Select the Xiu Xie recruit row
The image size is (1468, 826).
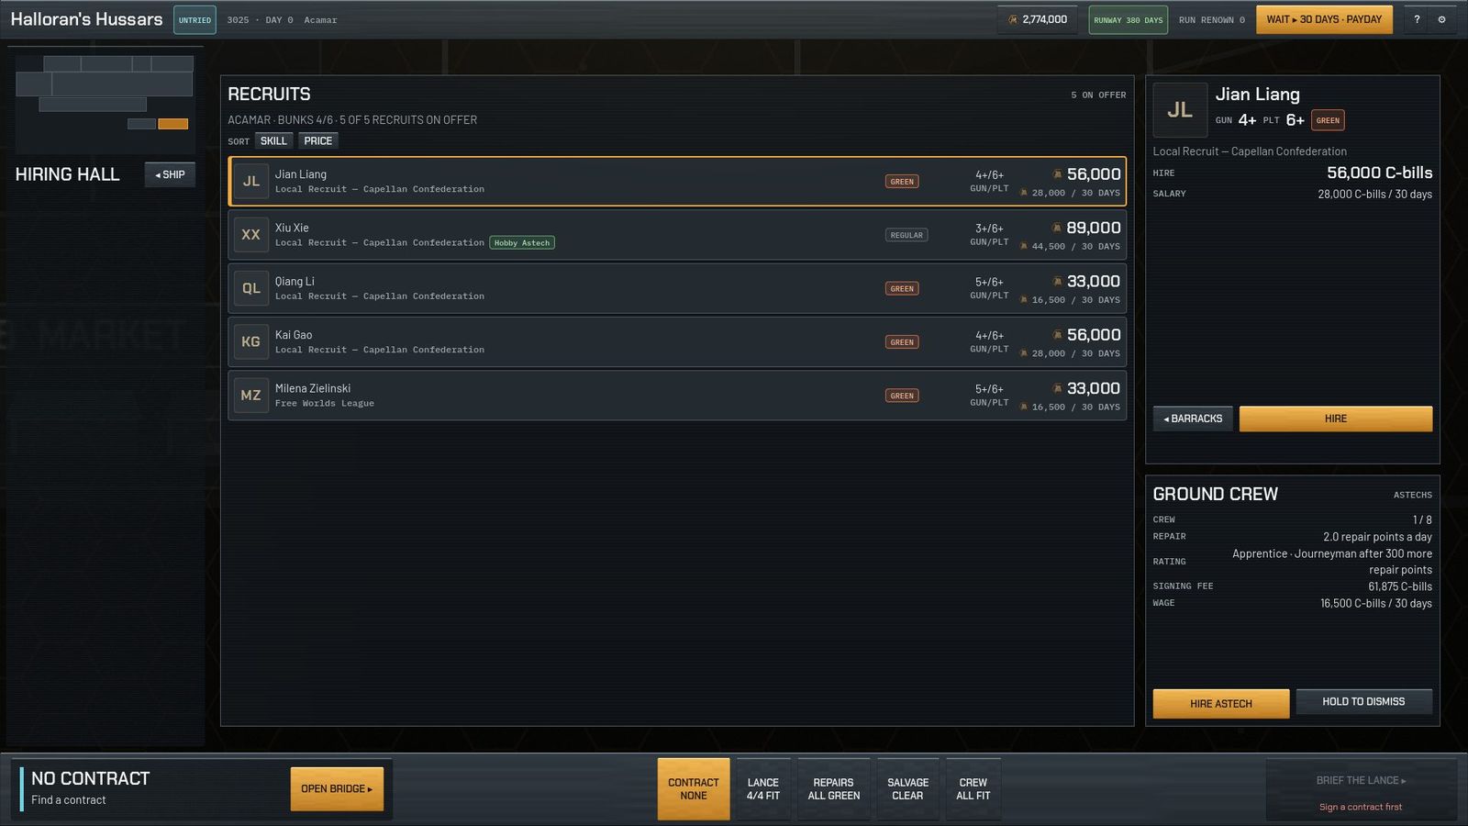(677, 235)
